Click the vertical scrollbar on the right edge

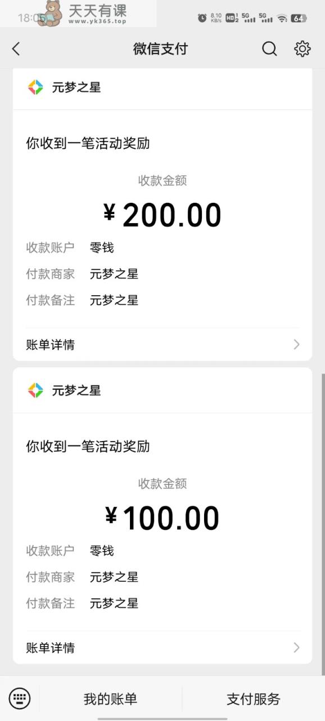point(323,524)
